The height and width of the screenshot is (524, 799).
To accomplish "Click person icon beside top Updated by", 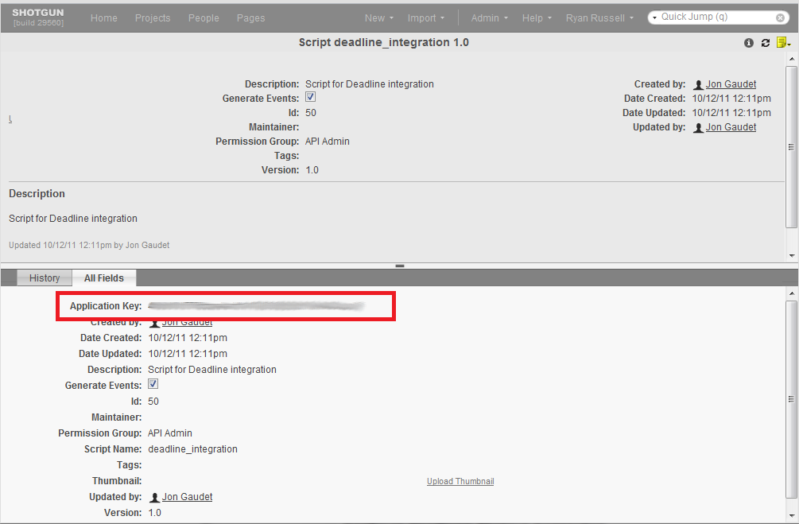I will click(x=699, y=127).
